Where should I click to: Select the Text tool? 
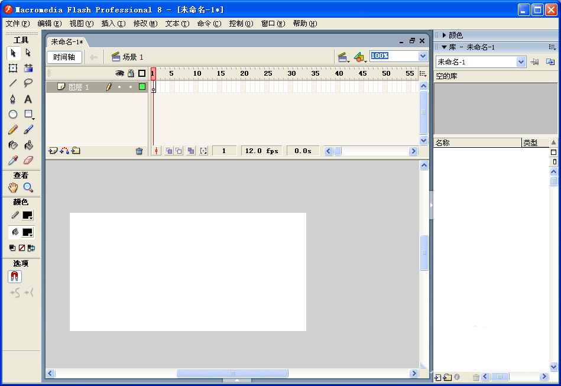click(x=28, y=99)
